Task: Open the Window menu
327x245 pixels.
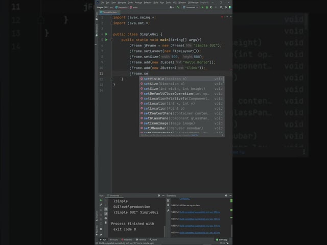Action: [182, 3]
